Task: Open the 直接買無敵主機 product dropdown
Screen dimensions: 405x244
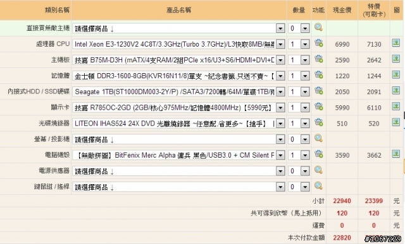Action: point(178,28)
